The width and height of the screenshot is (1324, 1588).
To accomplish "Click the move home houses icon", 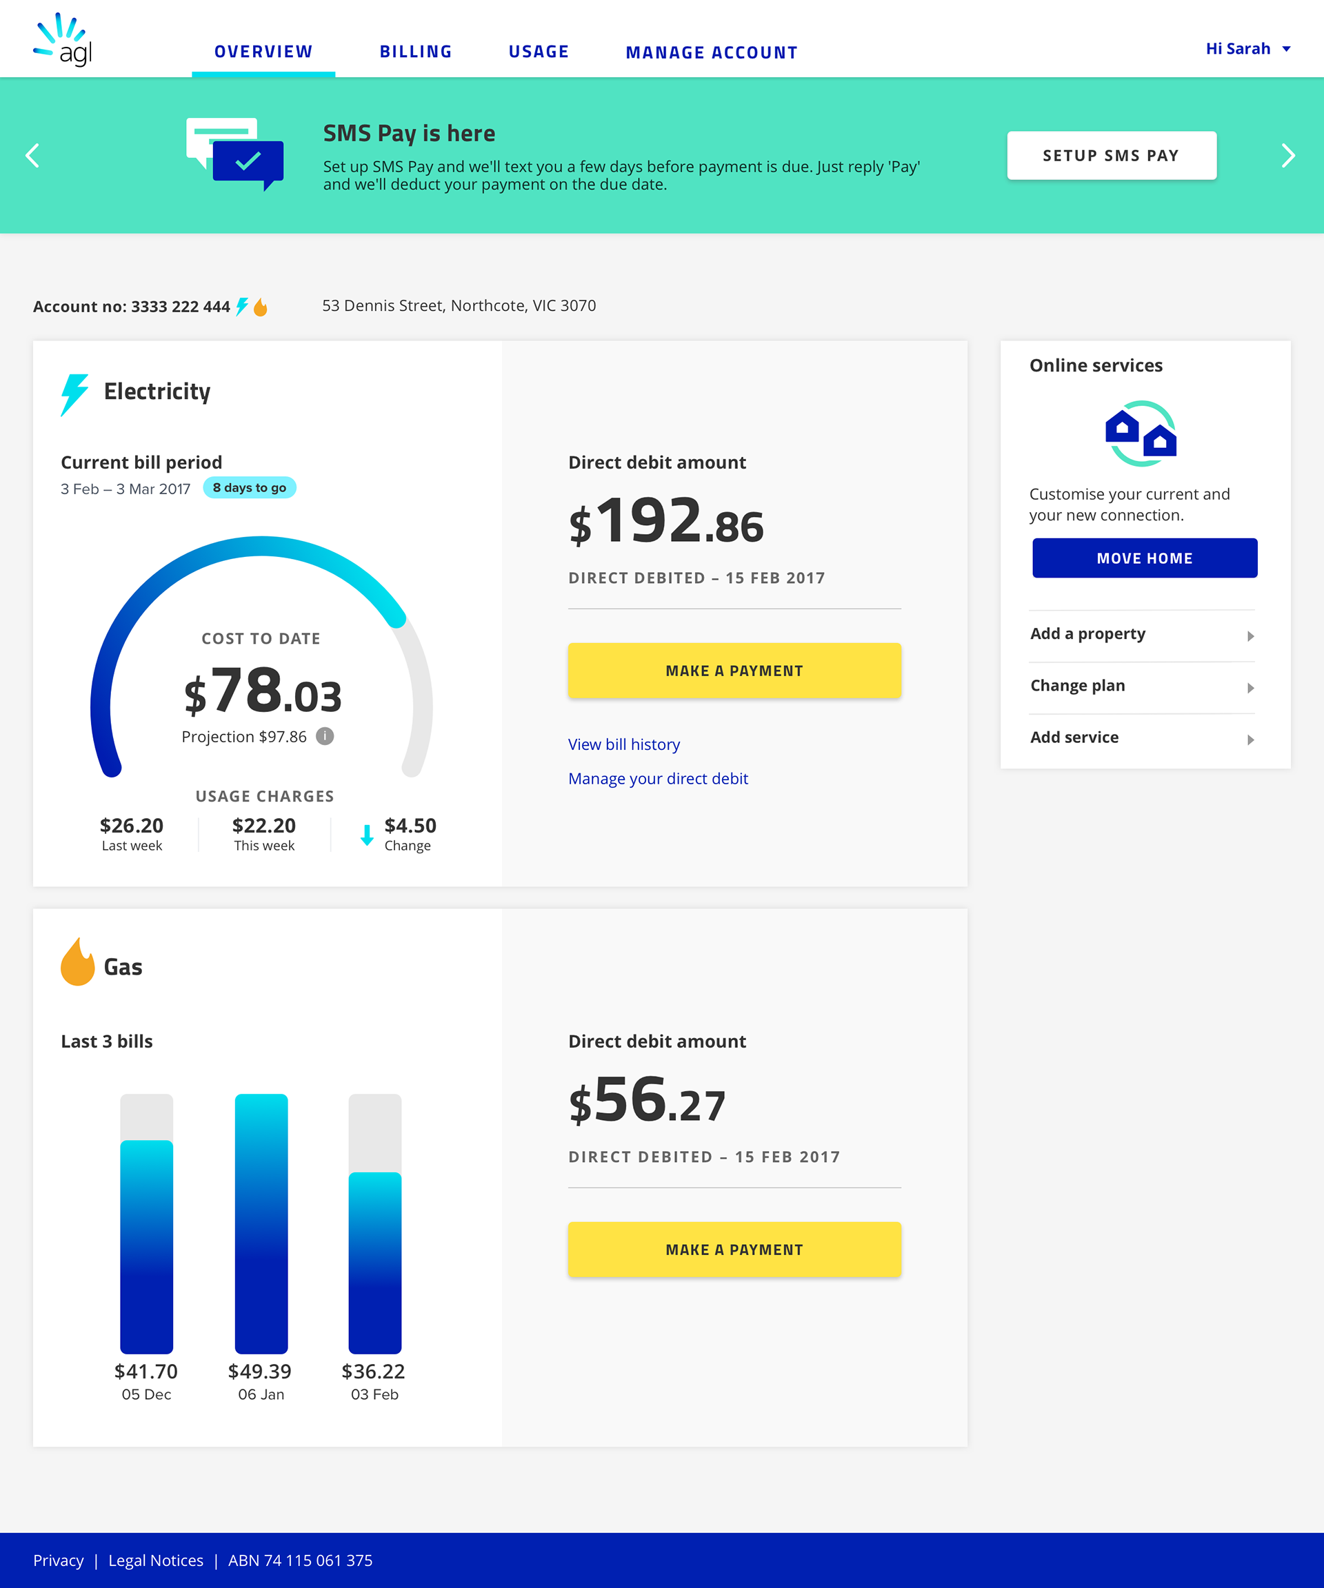I will (x=1141, y=434).
